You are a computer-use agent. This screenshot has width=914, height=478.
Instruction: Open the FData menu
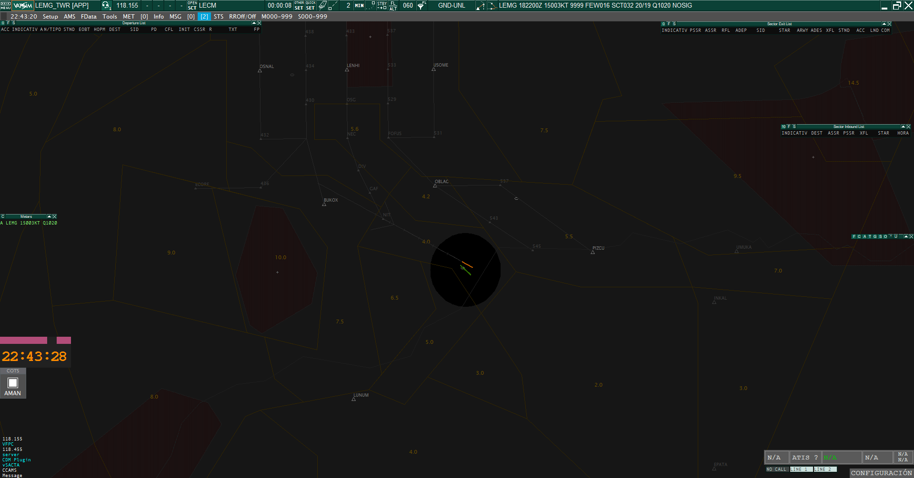89,17
